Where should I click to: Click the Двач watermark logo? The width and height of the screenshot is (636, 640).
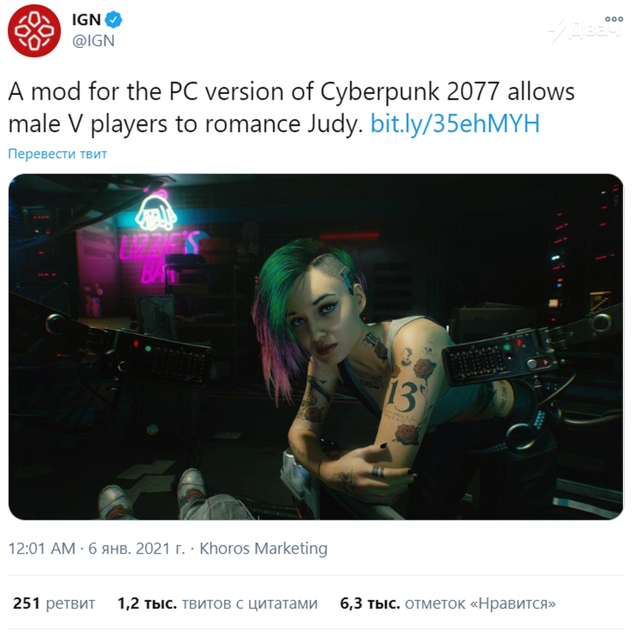[x=585, y=31]
